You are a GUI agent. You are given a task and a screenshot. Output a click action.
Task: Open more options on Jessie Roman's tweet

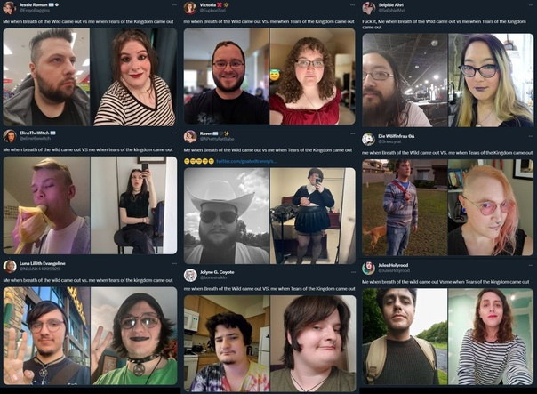click(174, 5)
